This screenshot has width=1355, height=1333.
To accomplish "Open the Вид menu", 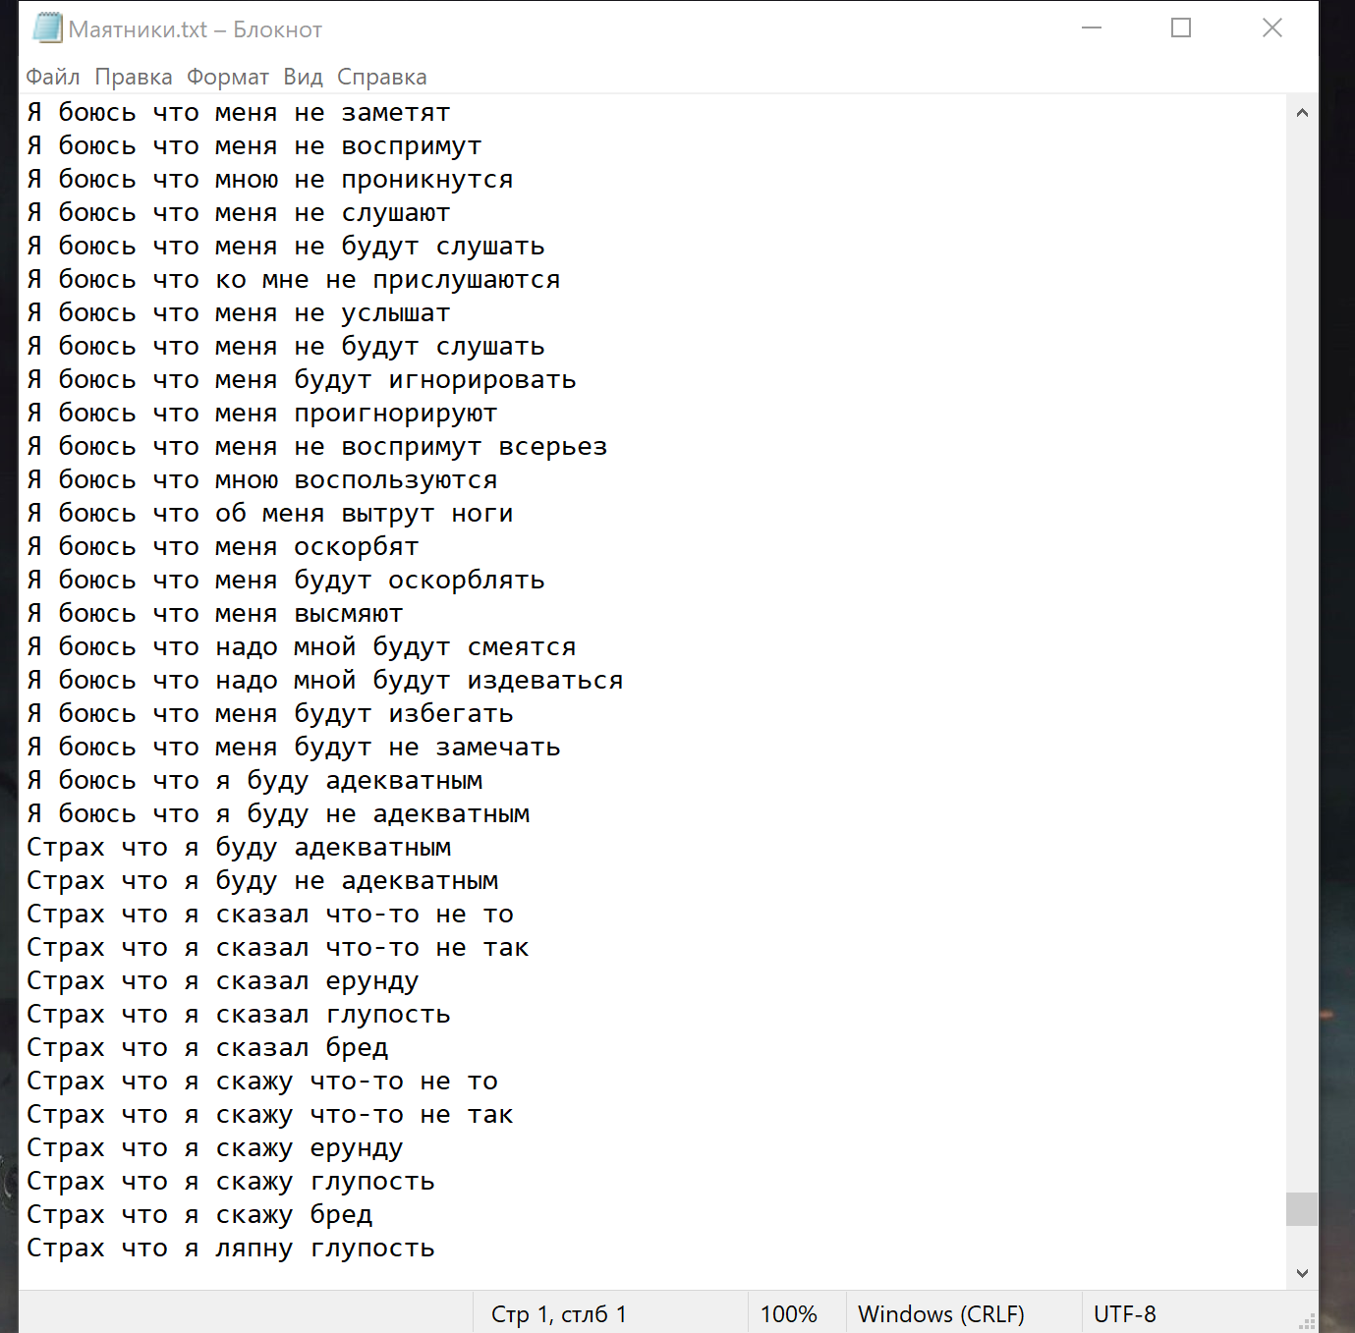I will point(303,77).
